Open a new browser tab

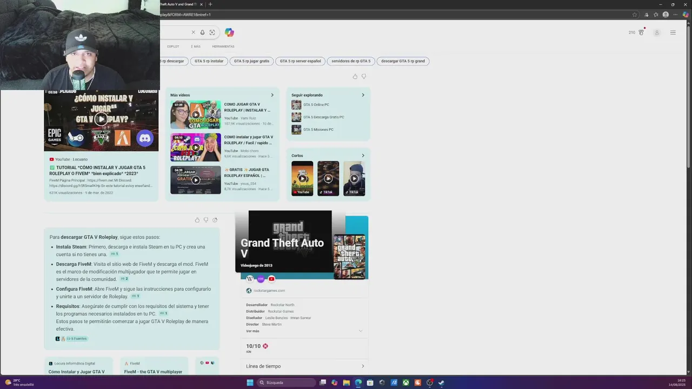tap(210, 4)
